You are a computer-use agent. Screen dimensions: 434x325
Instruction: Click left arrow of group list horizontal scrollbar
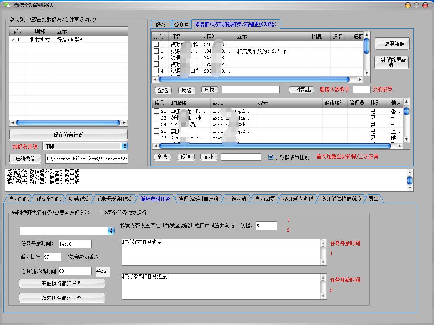point(156,79)
